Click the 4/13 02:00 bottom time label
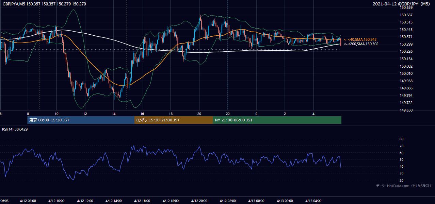This screenshot has height=204, width=435. pyautogui.click(x=285, y=201)
